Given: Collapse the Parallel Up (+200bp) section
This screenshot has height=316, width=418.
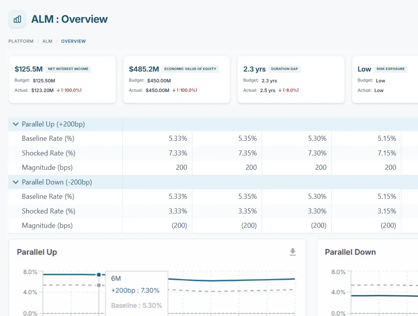Looking at the screenshot, I should [x=16, y=124].
